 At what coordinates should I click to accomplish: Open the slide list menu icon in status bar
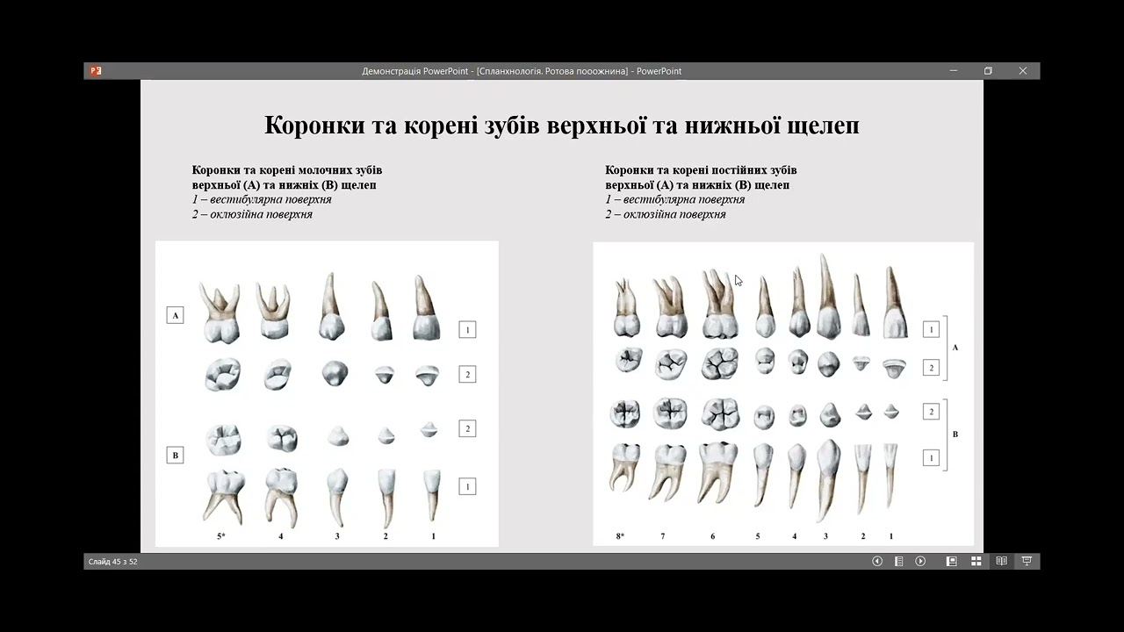(898, 561)
